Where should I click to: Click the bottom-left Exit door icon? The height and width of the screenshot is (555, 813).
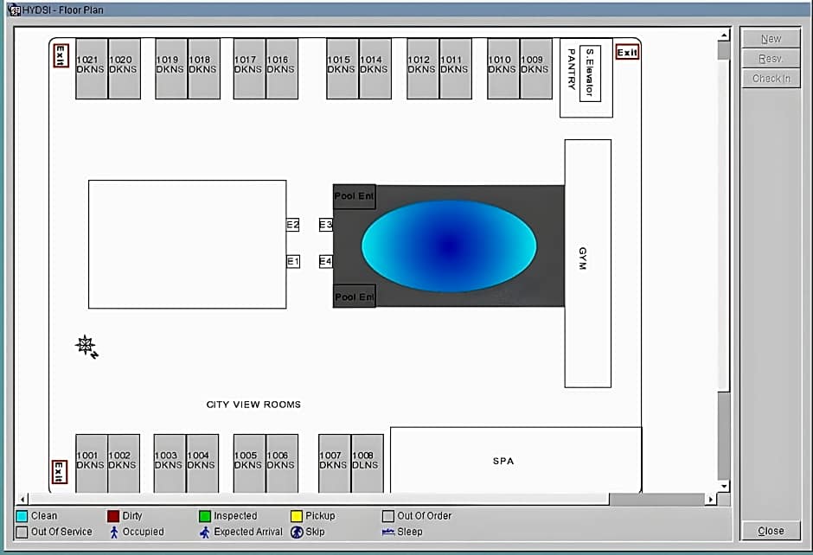click(60, 472)
